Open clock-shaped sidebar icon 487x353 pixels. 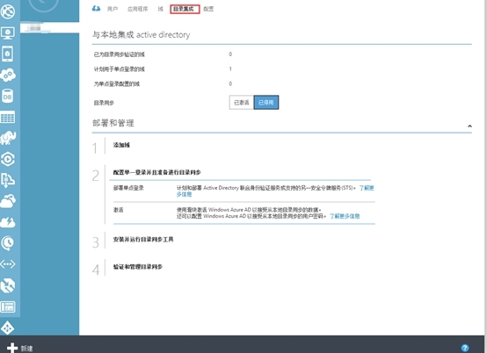point(8,243)
